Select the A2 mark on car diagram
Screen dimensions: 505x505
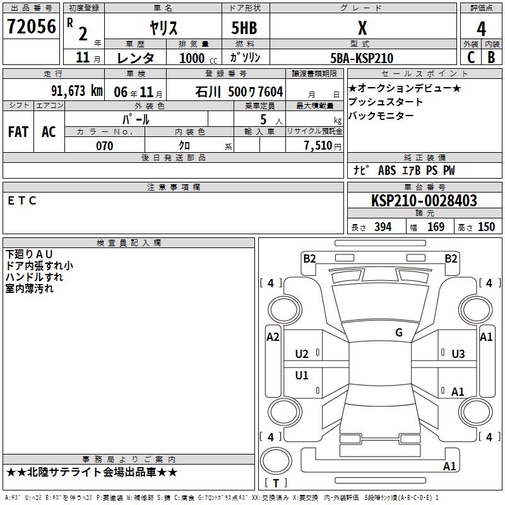273,337
